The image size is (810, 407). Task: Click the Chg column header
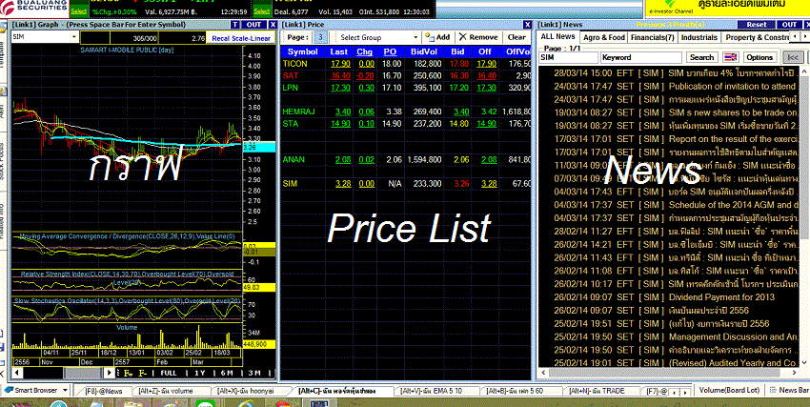tap(364, 51)
